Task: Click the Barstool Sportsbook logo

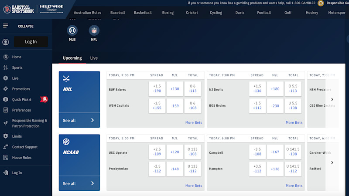Action: (18, 9)
